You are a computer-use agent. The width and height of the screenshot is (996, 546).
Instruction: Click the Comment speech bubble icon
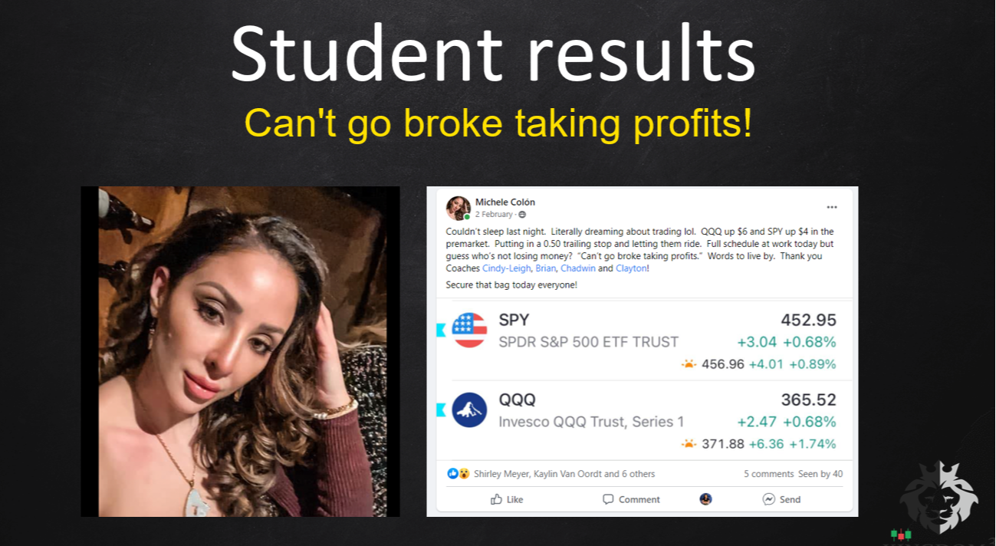click(x=608, y=499)
